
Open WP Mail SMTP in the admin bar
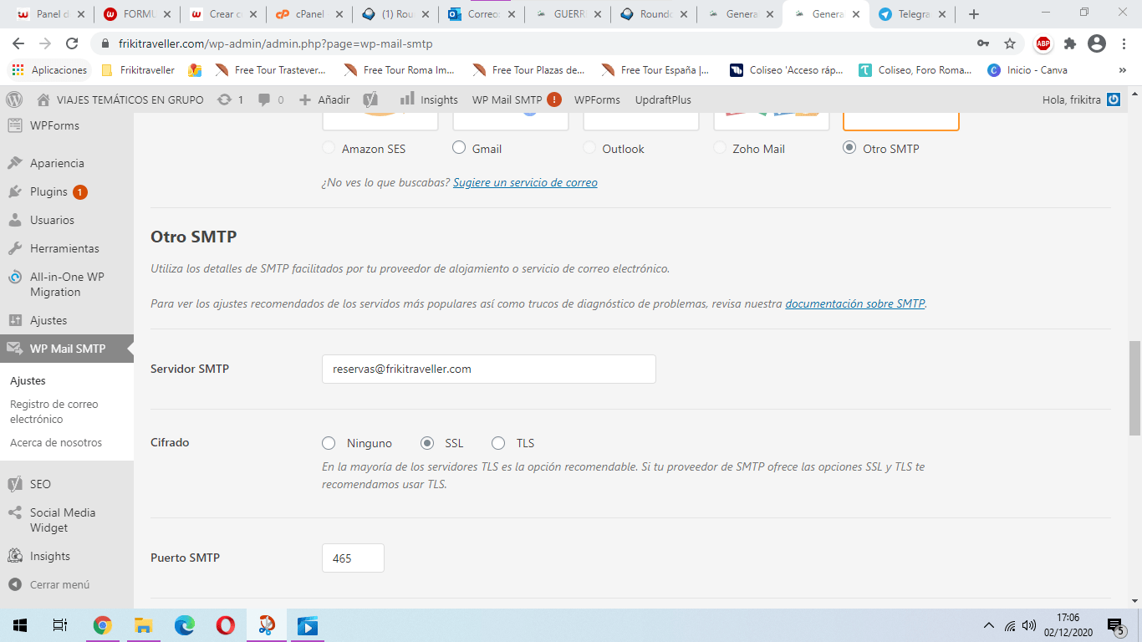(516, 99)
